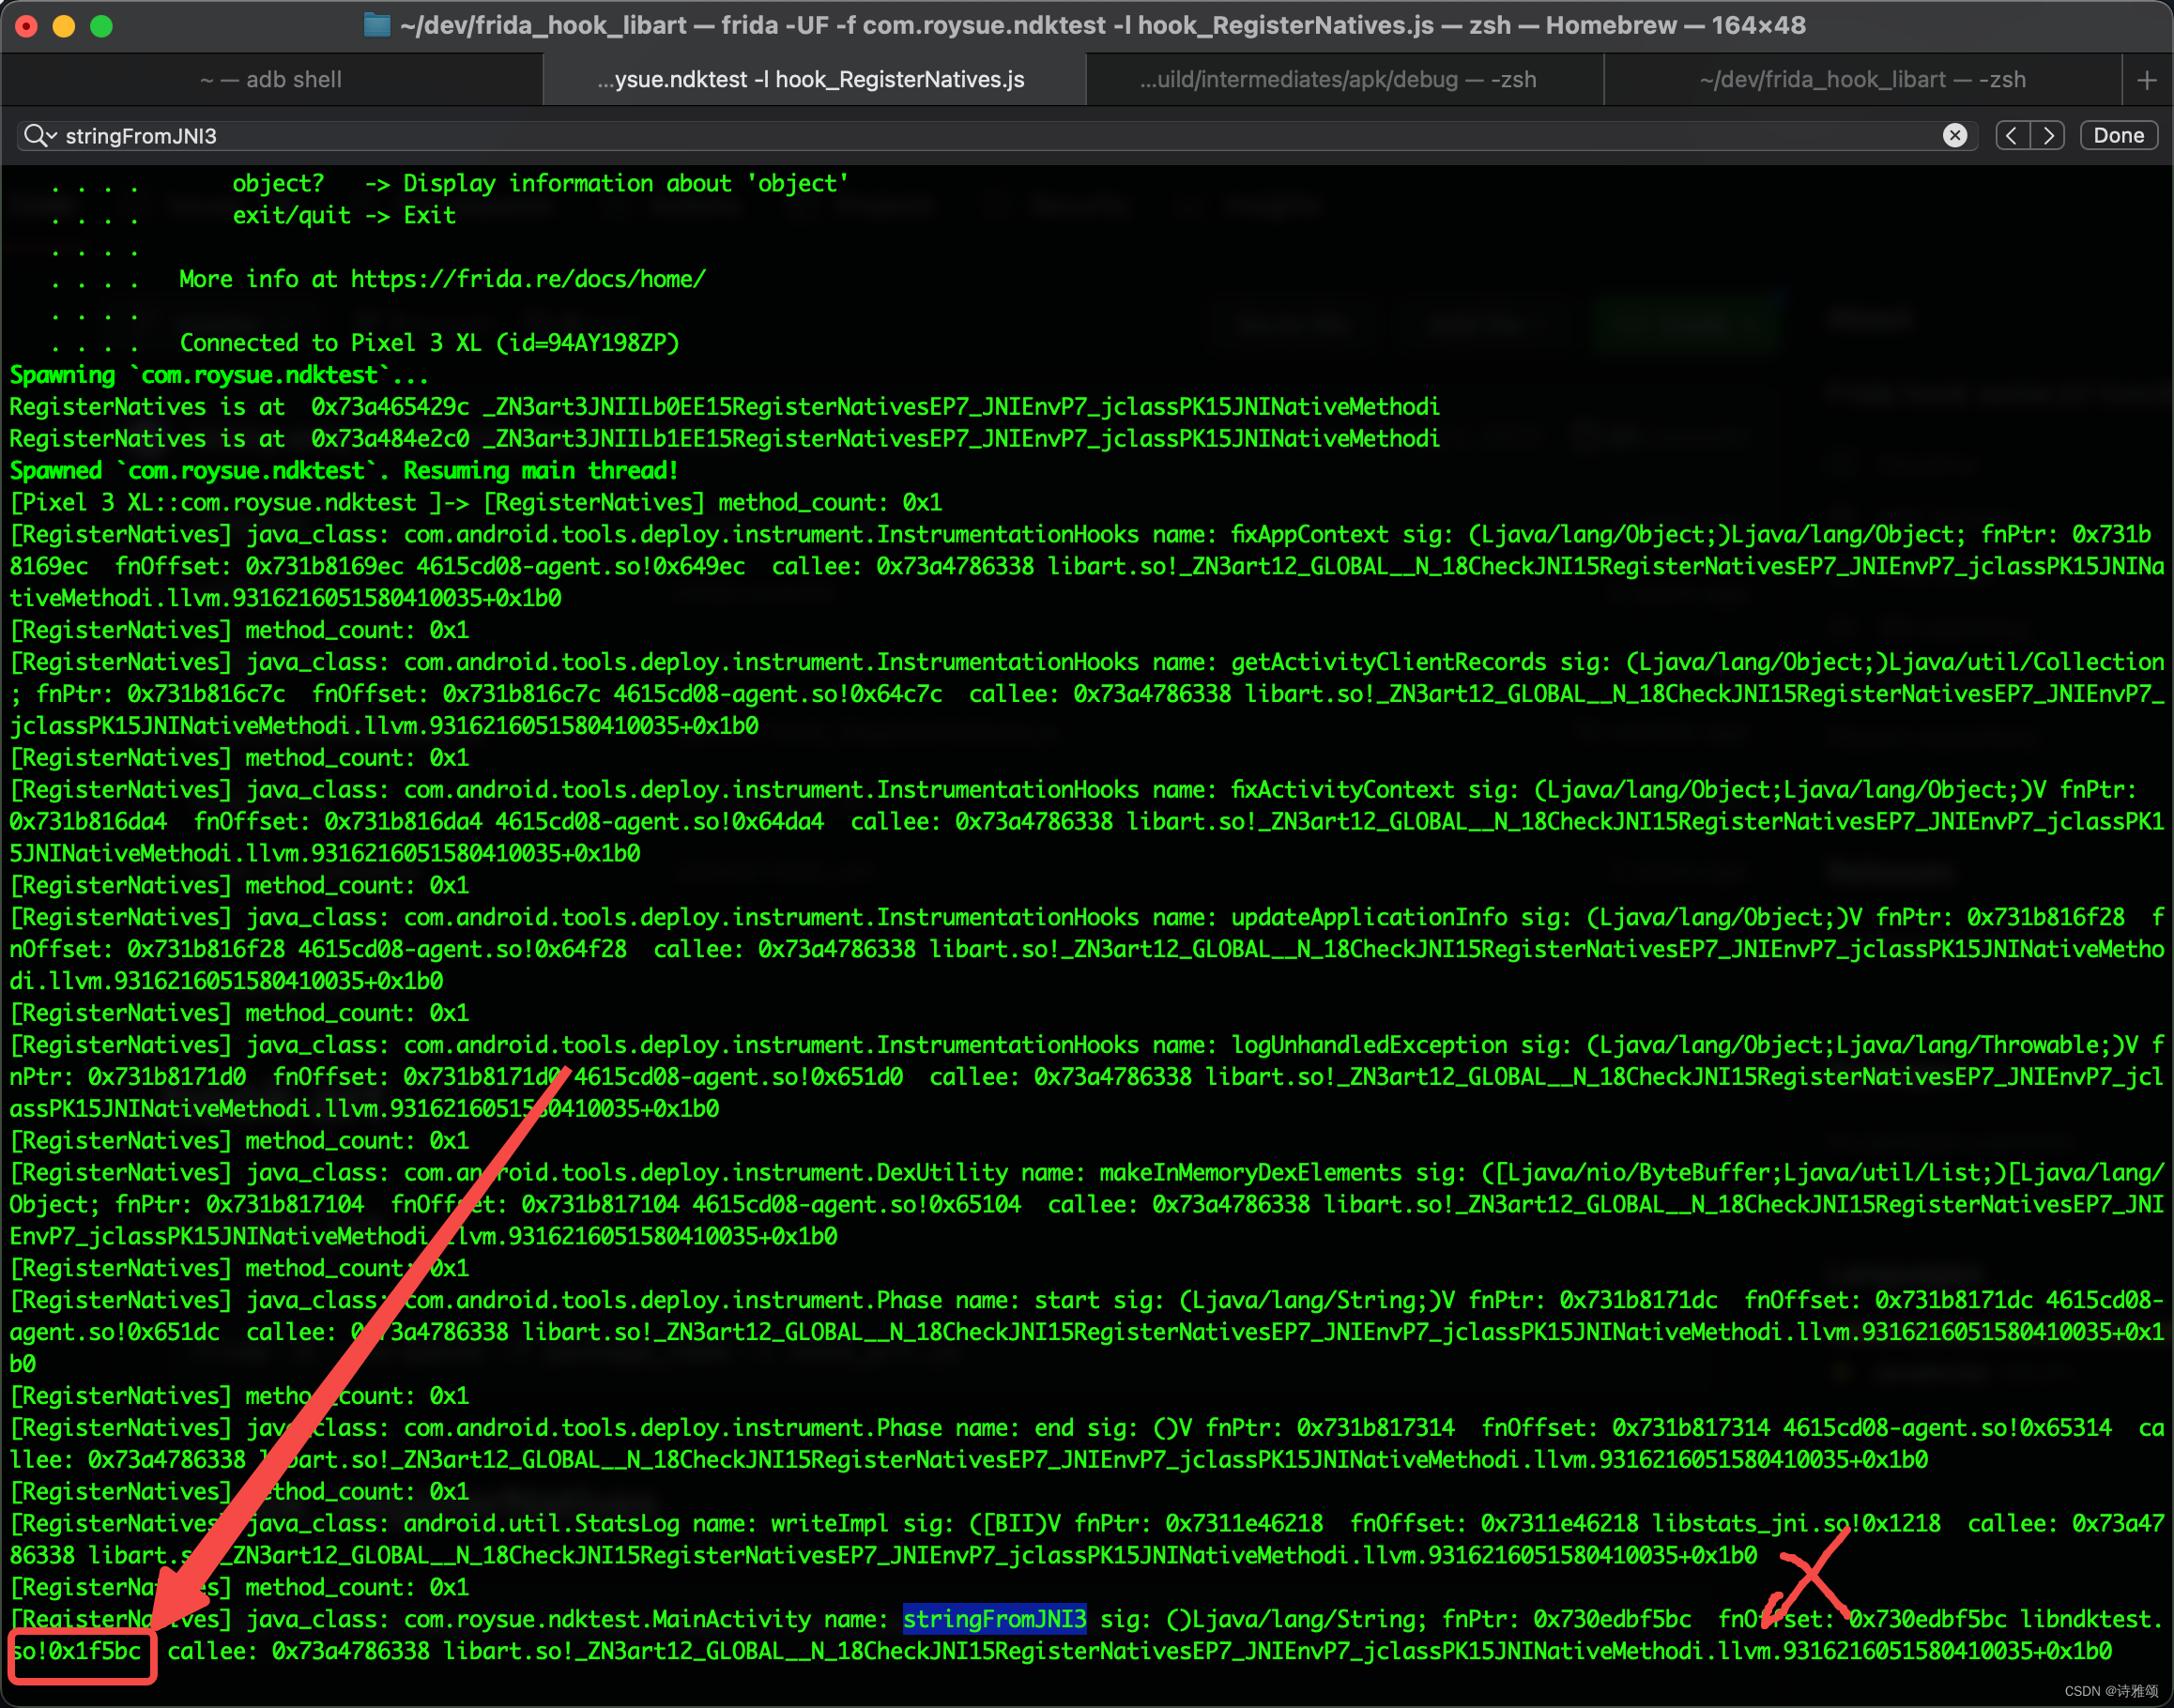
Task: Click the address 0x73a465429c
Action: [x=390, y=407]
